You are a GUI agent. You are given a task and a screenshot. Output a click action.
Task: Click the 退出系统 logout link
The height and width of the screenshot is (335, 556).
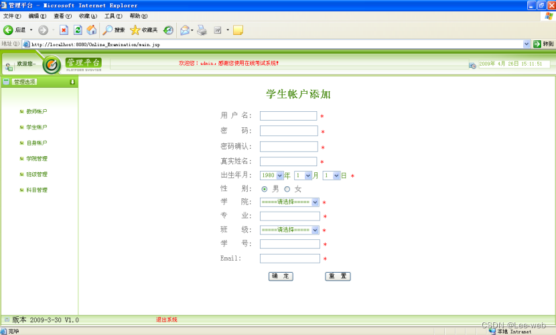(167, 320)
